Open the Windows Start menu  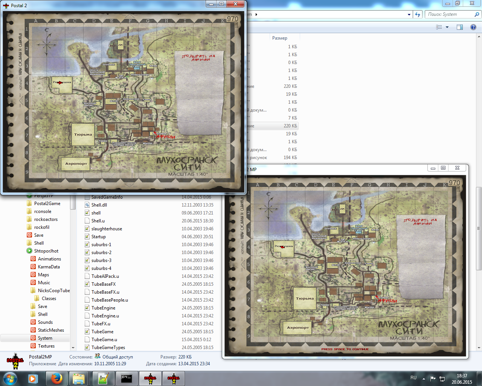click(10, 378)
